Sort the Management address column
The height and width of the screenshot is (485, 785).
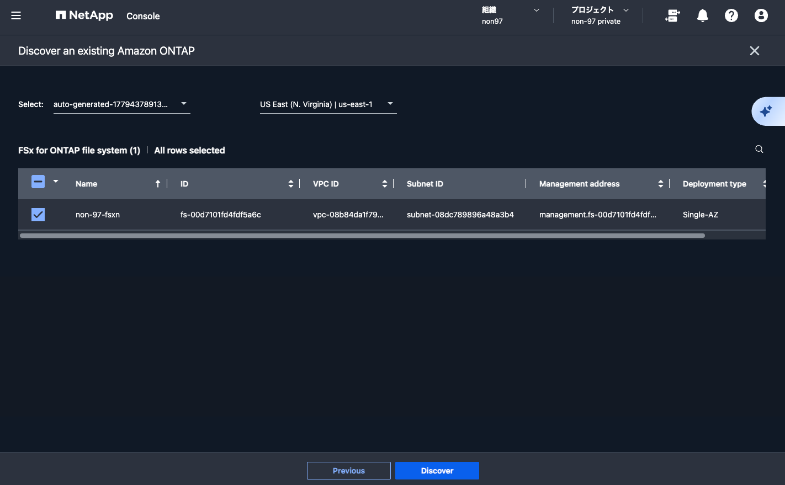click(x=661, y=184)
